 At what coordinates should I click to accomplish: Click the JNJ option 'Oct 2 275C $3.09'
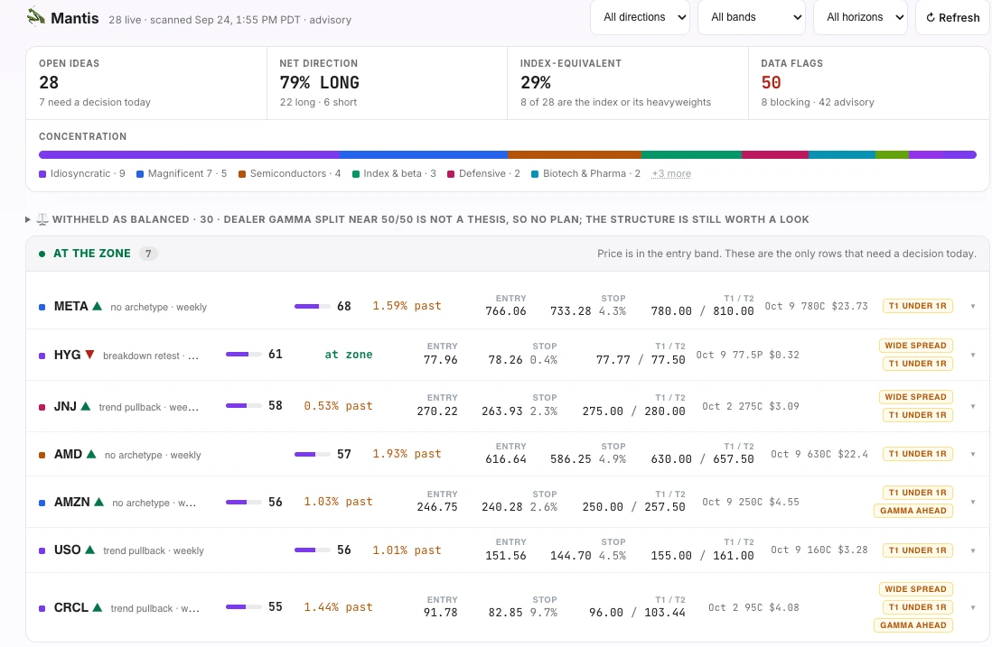point(751,406)
